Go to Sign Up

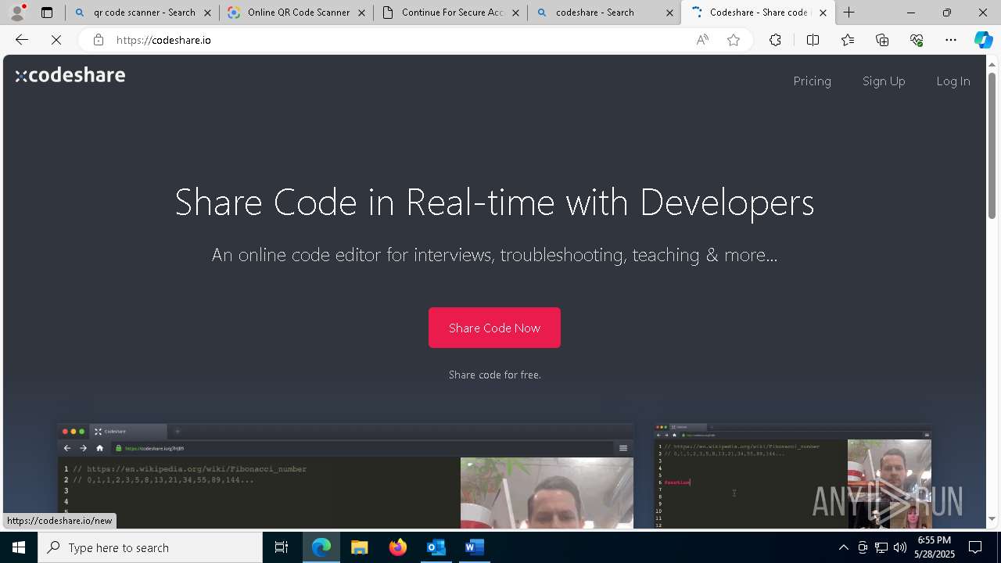(884, 81)
